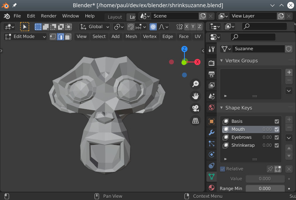Image resolution: width=296 pixels, height=200 pixels.
Task: Toggle the camera view icon
Action: (x=195, y=108)
